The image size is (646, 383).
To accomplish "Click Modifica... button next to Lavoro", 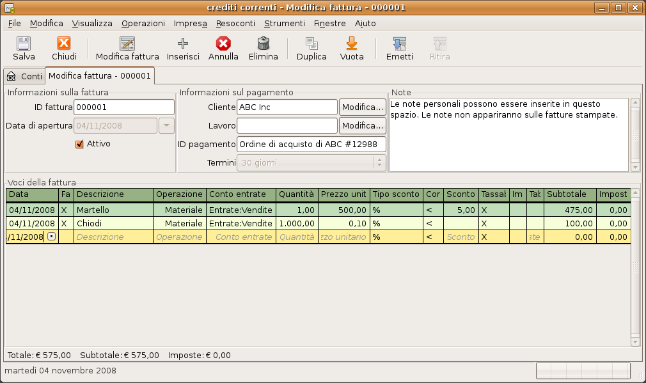I will pos(363,125).
